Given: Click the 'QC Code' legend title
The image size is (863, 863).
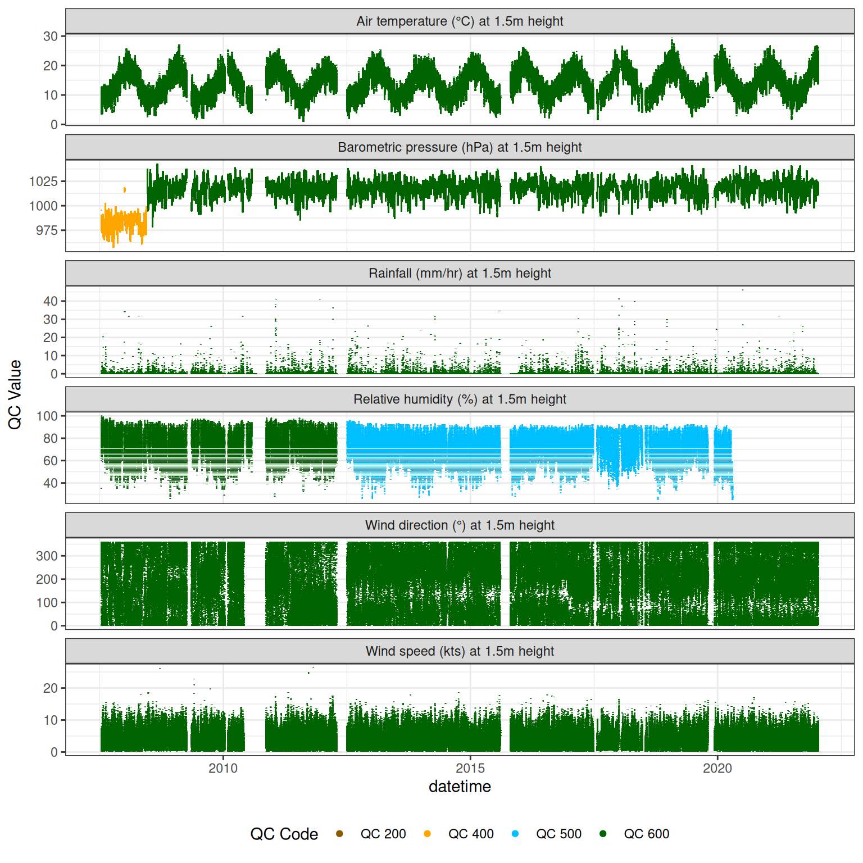Looking at the screenshot, I should pyautogui.click(x=284, y=834).
